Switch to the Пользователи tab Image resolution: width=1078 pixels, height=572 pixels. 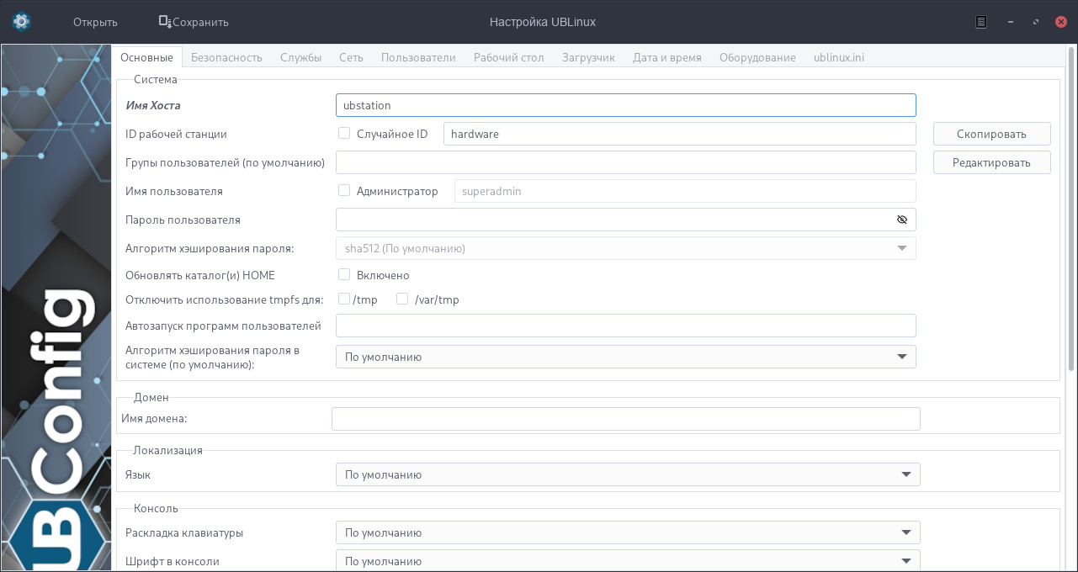click(418, 57)
